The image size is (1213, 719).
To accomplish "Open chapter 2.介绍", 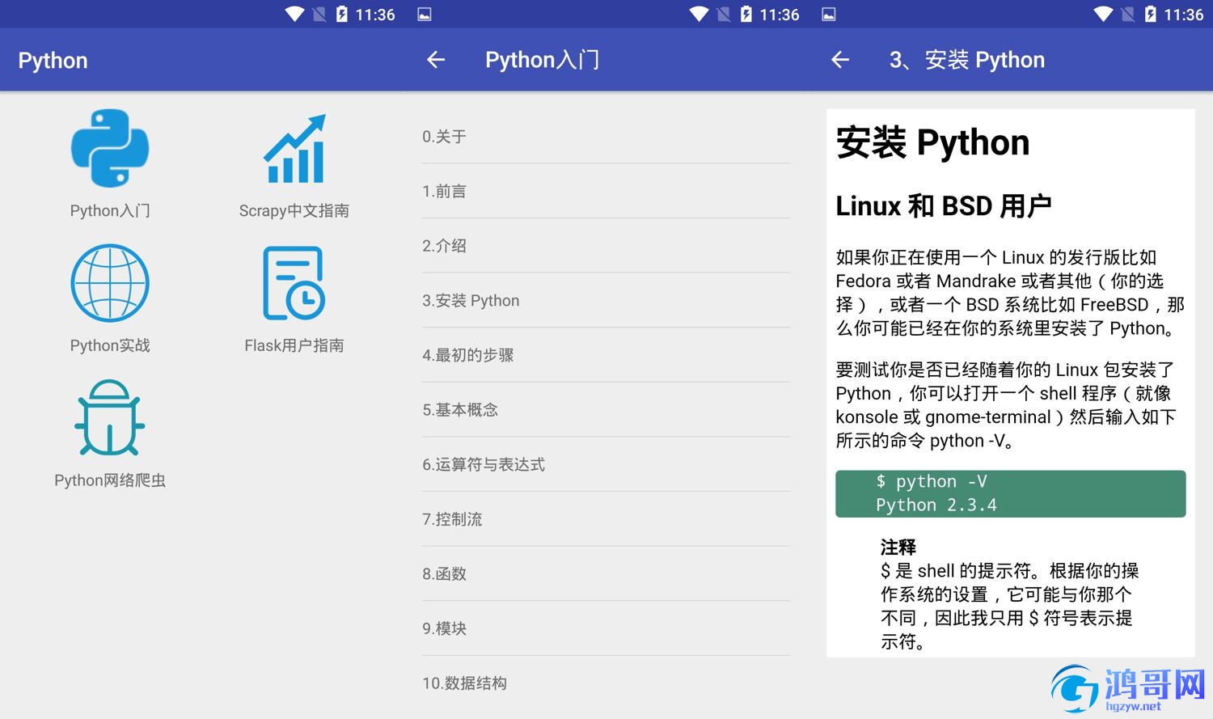I will click(606, 246).
